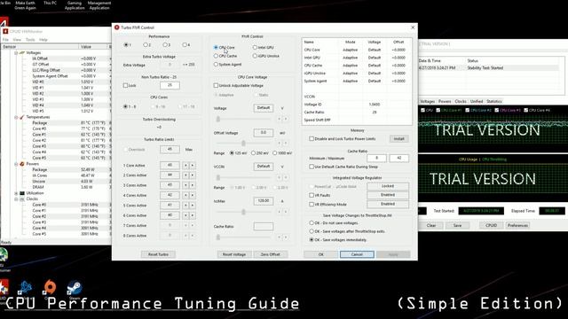Enable Unlock Adjustable Voltage checkbox
568x319 pixels.
coord(216,86)
